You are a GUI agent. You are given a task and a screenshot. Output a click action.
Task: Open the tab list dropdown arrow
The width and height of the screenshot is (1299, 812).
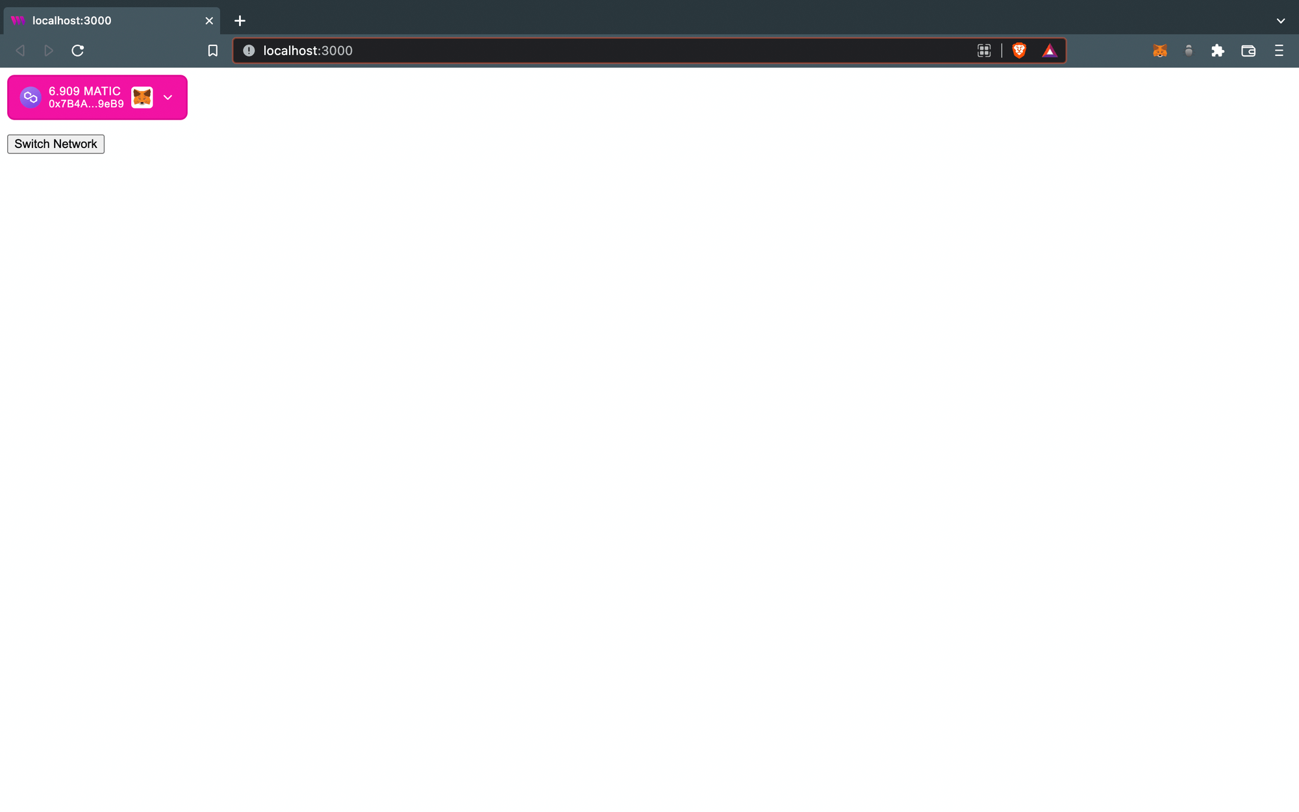coord(1281,19)
